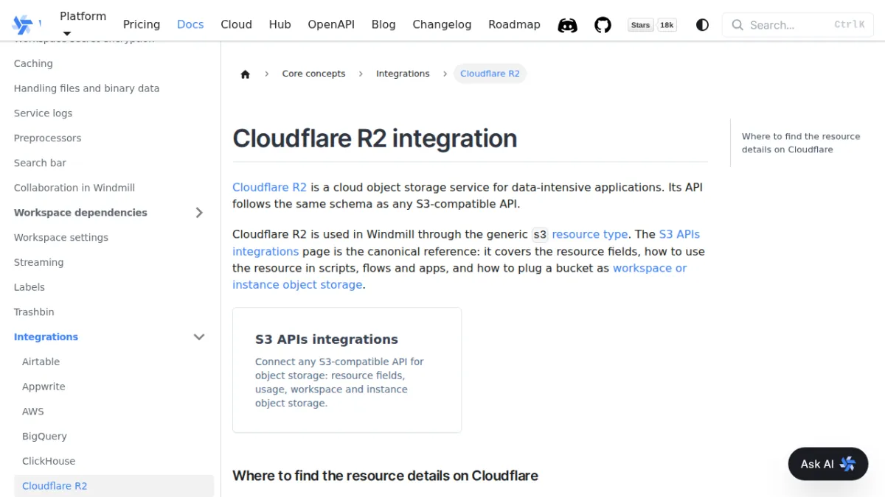The width and height of the screenshot is (885, 497).
Task: Open the Blog nav item
Action: (x=383, y=24)
